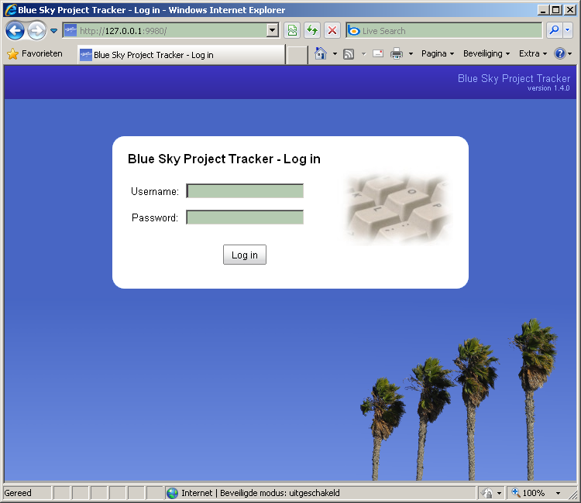Click the Username input field
The width and height of the screenshot is (581, 503).
coord(245,191)
